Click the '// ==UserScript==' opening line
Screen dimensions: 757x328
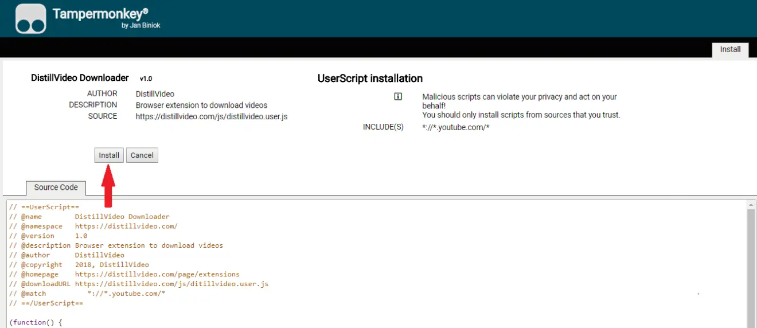(44, 207)
